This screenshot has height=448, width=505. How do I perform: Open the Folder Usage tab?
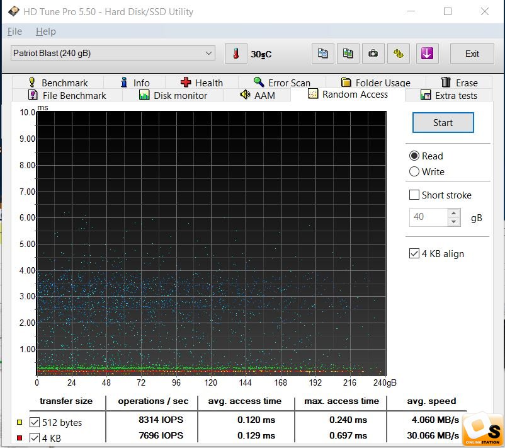tap(375, 83)
